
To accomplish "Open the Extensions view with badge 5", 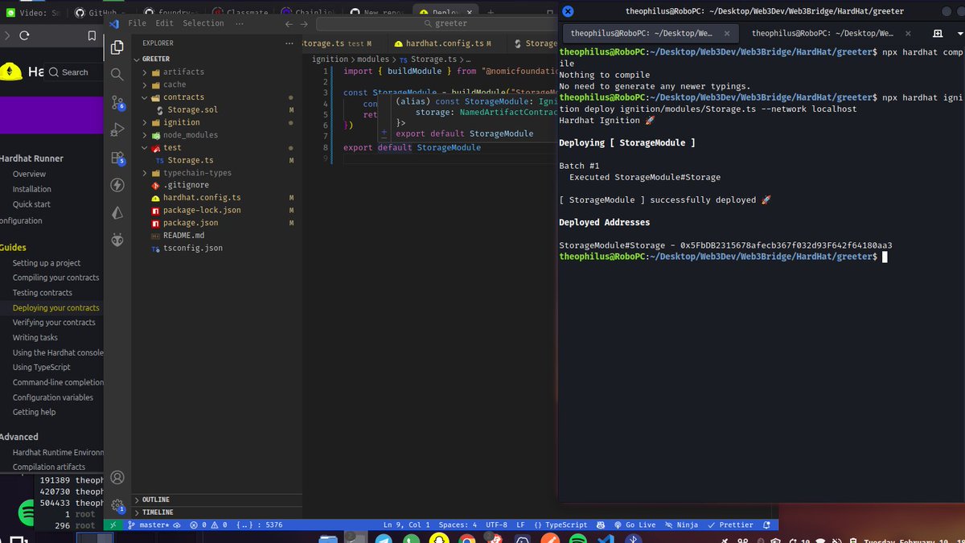I will pyautogui.click(x=117, y=158).
